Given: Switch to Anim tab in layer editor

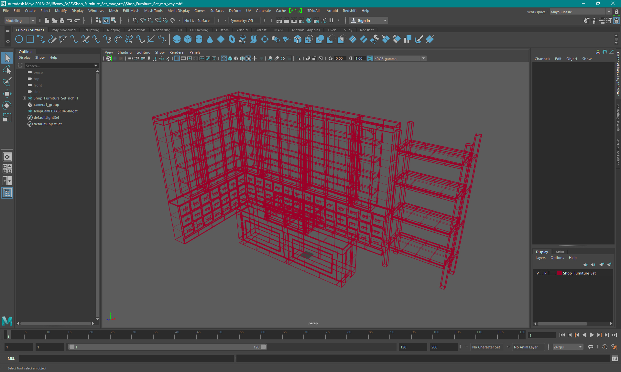Looking at the screenshot, I should pos(560,252).
